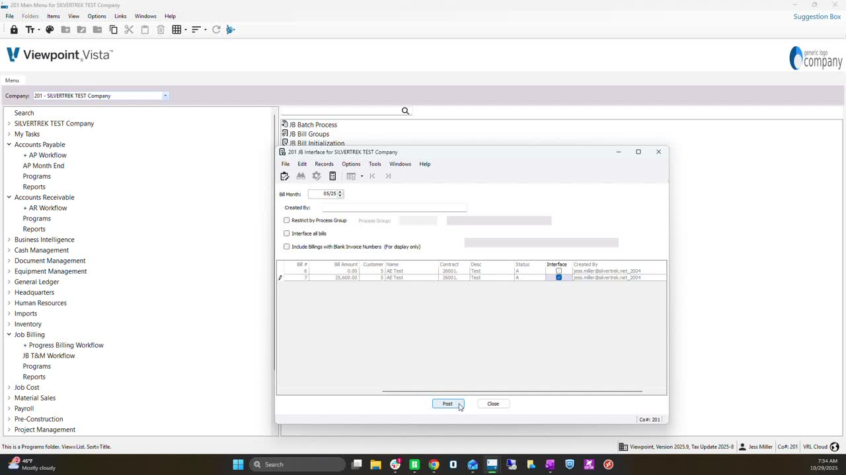Open Records menu in JB Interface window

click(324, 164)
